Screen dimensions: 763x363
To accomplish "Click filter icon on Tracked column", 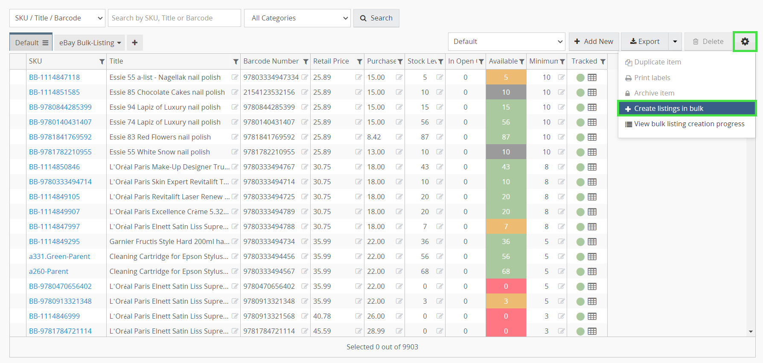I will pos(603,61).
